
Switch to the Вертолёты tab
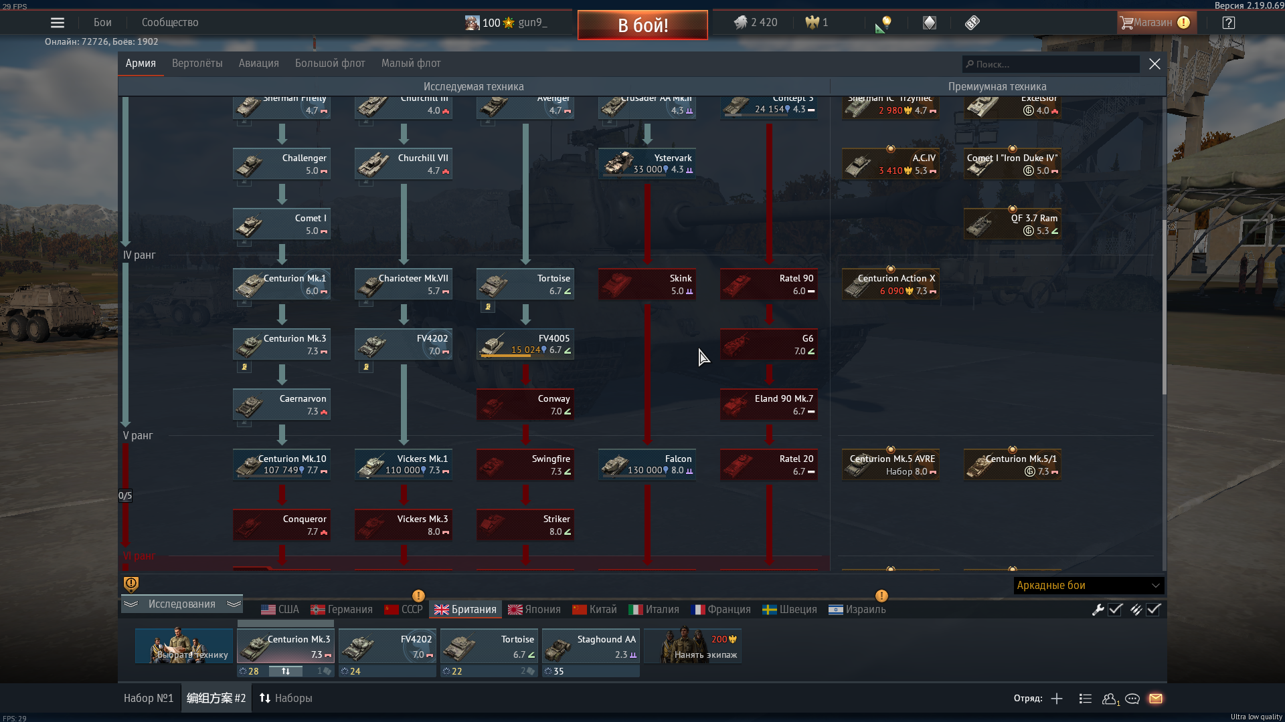tap(197, 64)
